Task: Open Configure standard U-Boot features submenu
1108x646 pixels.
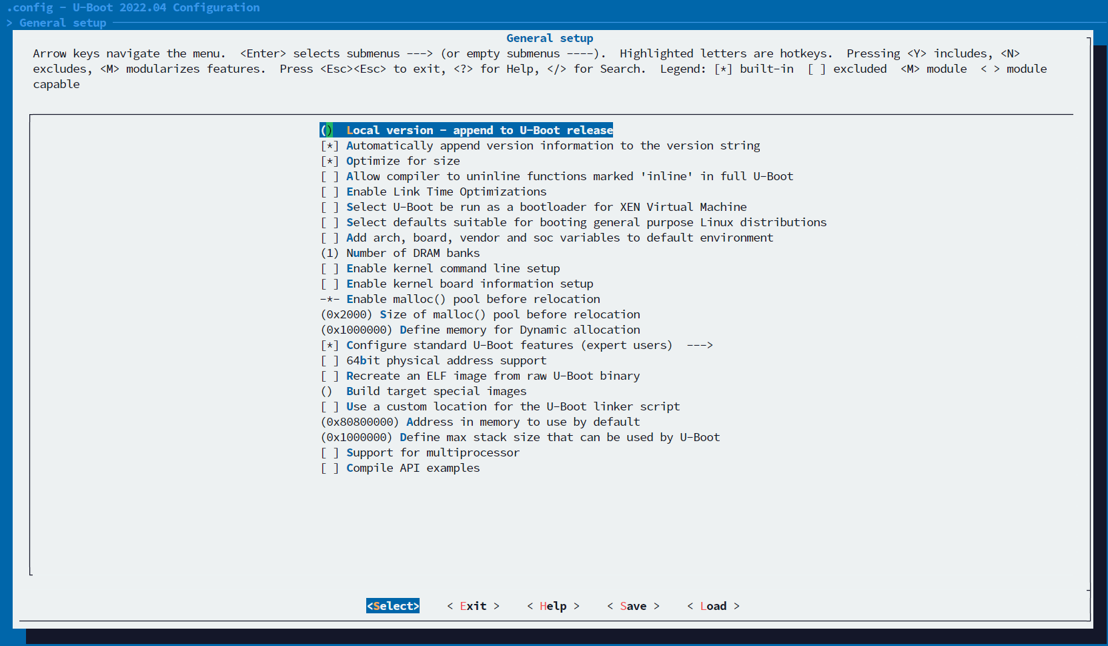Action: click(517, 345)
